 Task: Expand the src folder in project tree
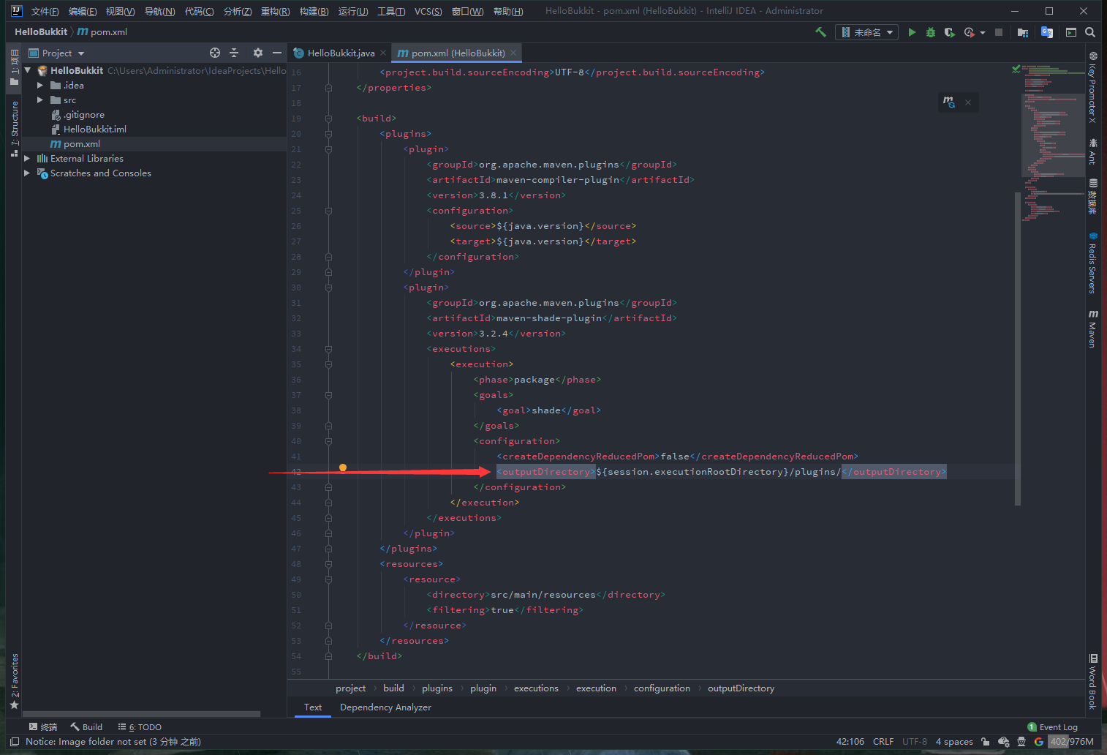[x=40, y=100]
